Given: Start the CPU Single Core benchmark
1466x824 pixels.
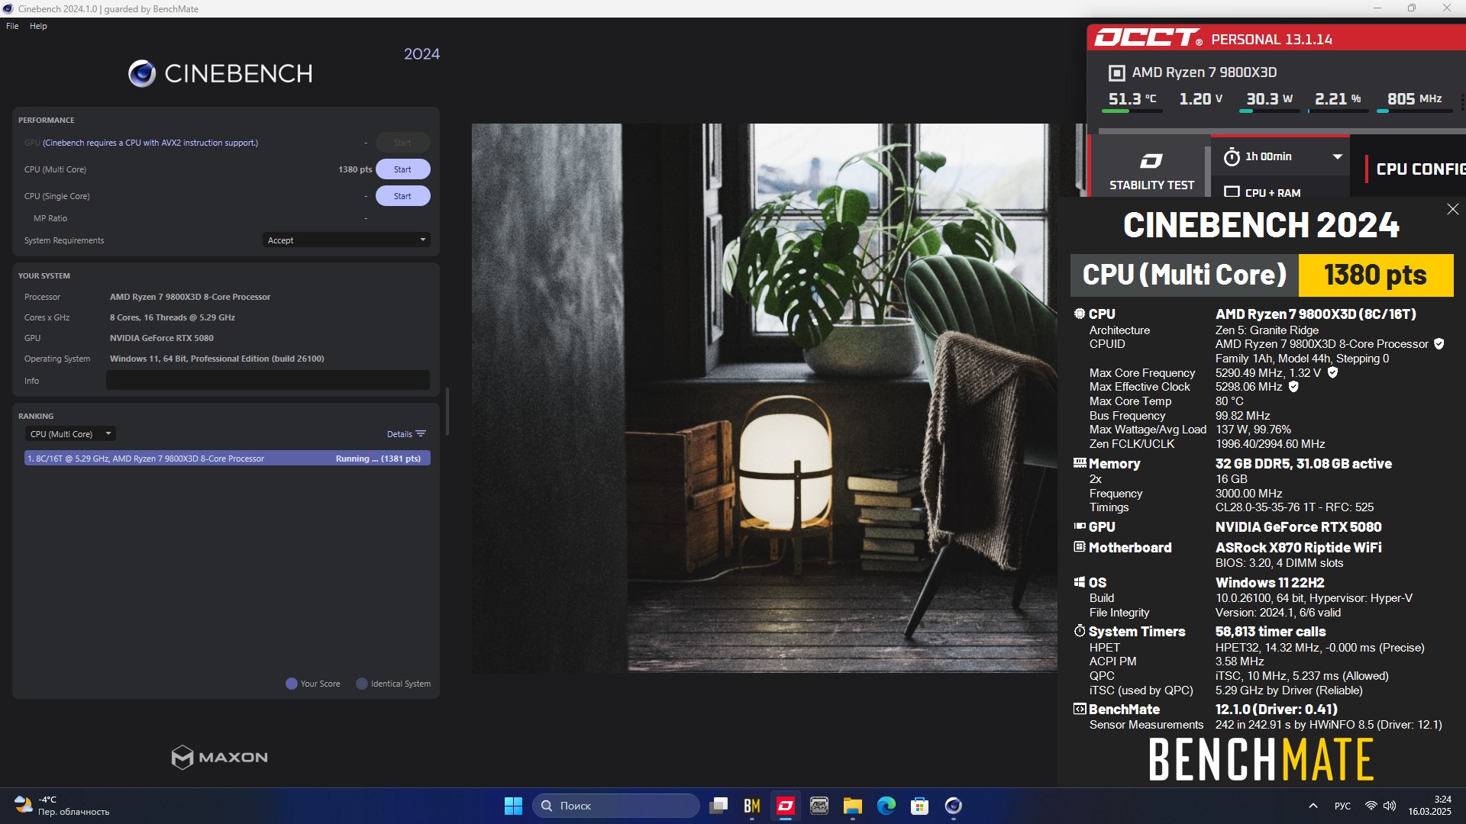Looking at the screenshot, I should click(402, 196).
